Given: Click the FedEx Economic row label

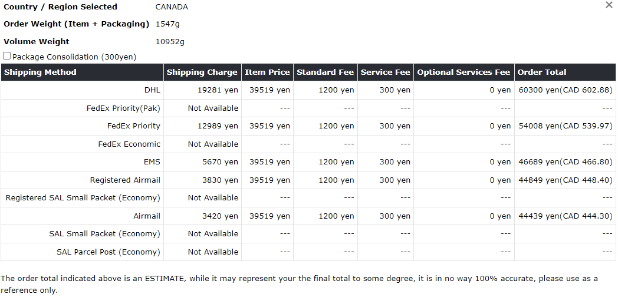Looking at the screenshot, I should coord(129,144).
